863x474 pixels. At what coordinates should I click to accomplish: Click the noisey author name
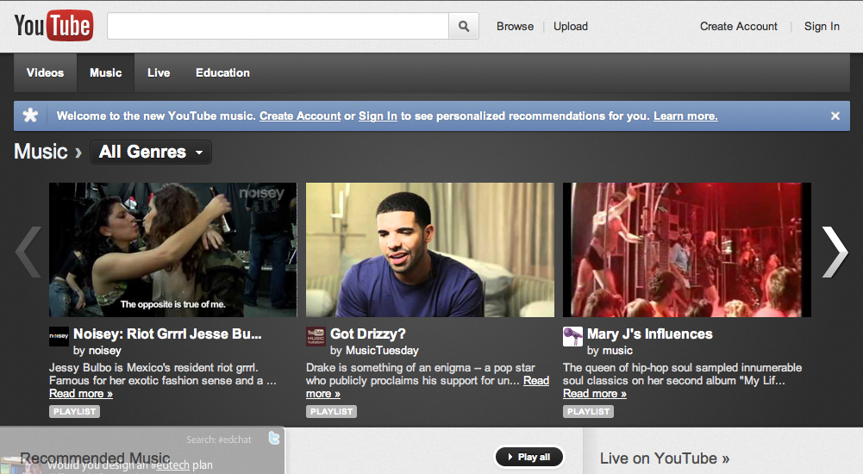coord(104,350)
